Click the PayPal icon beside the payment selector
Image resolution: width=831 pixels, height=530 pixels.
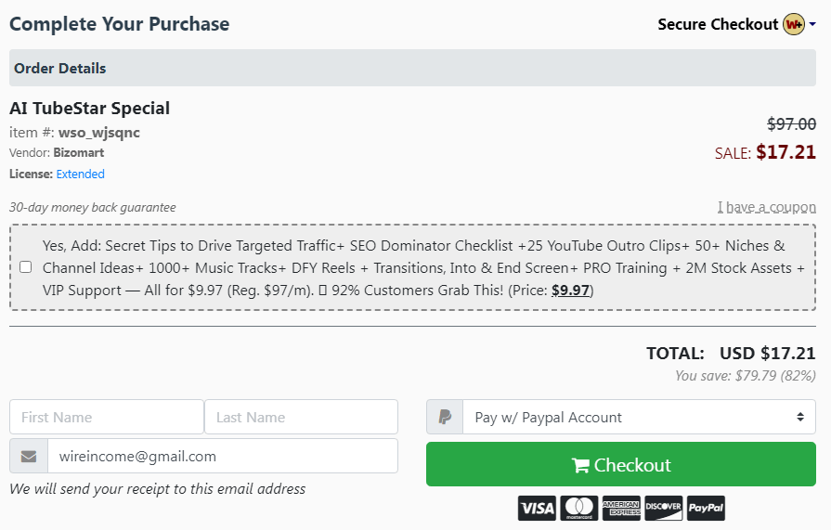(445, 417)
